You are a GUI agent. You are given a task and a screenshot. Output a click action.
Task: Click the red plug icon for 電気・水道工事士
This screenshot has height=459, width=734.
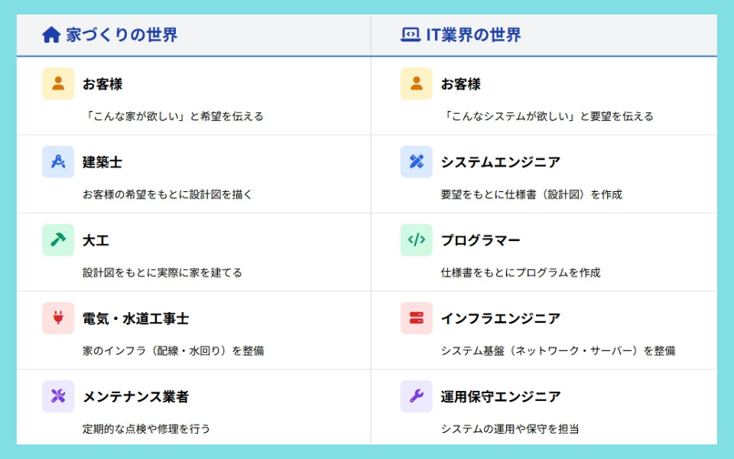(58, 317)
